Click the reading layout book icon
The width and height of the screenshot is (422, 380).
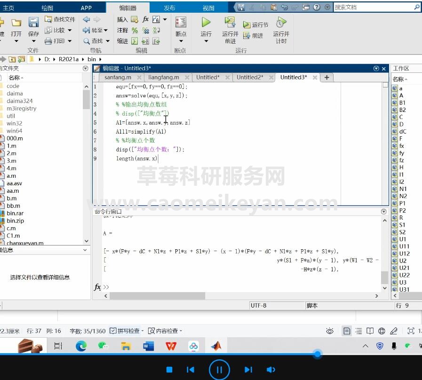pyautogui.click(x=370, y=331)
